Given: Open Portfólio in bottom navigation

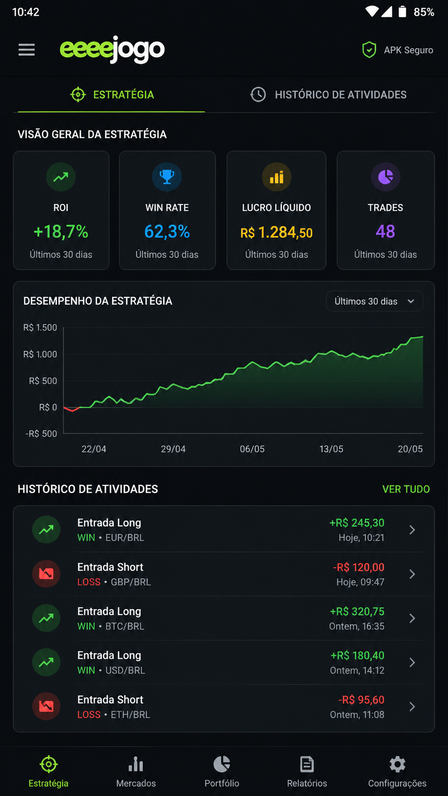Looking at the screenshot, I should click(x=222, y=772).
